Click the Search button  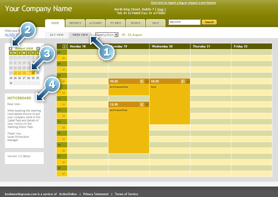(x=209, y=22)
